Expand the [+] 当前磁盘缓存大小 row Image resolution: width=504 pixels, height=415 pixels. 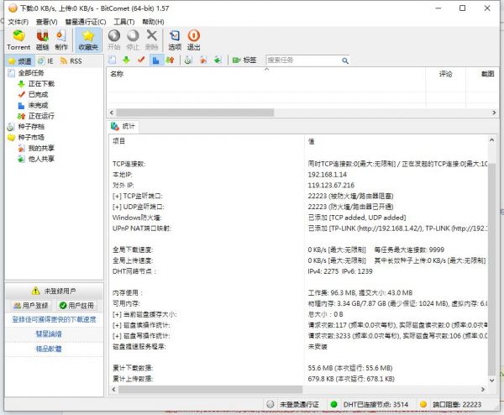[144, 314]
